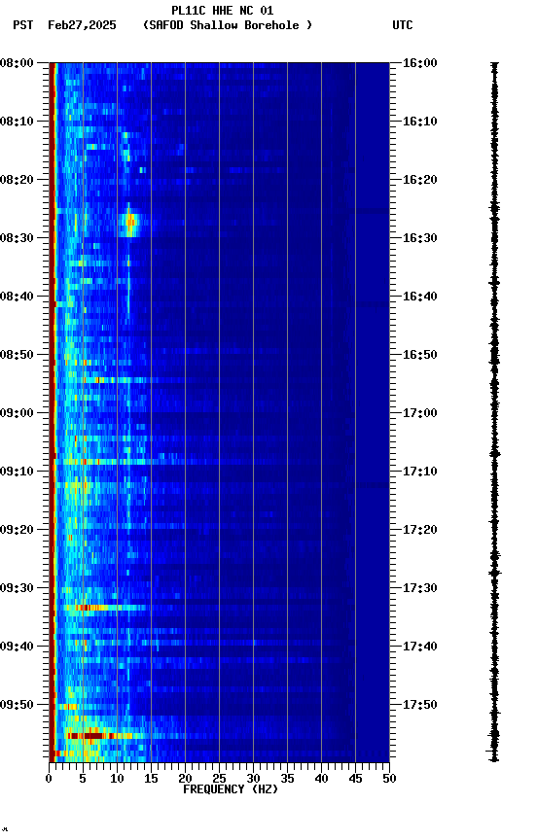This screenshot has height=840, width=537.
Task: Click the station title PL11C HHE NC 01
Action: [223, 11]
